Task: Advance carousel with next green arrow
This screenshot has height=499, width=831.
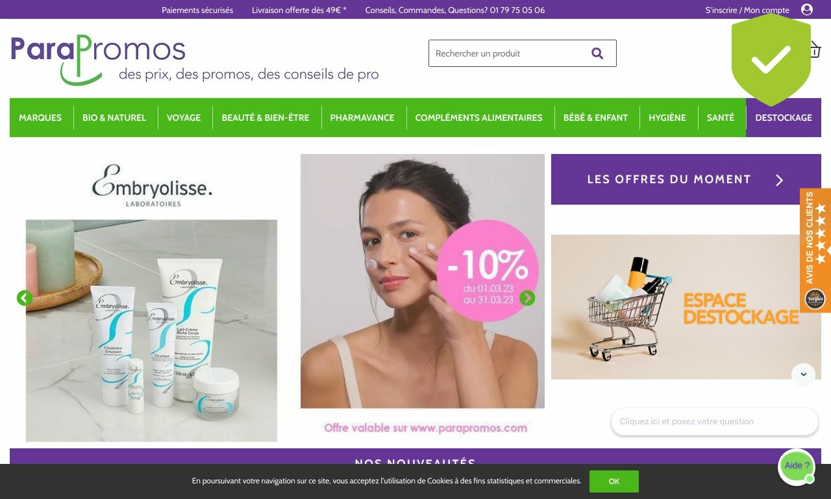Action: click(x=527, y=298)
